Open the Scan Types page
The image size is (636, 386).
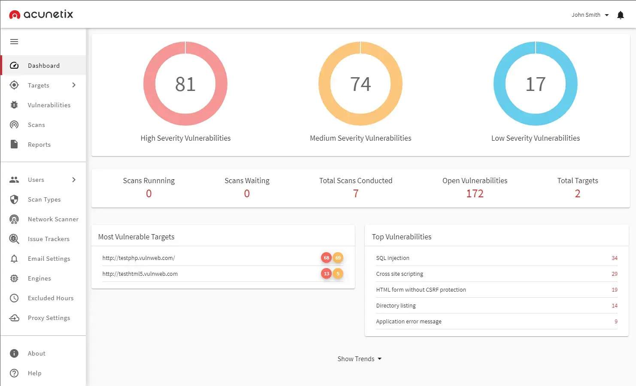(44, 199)
